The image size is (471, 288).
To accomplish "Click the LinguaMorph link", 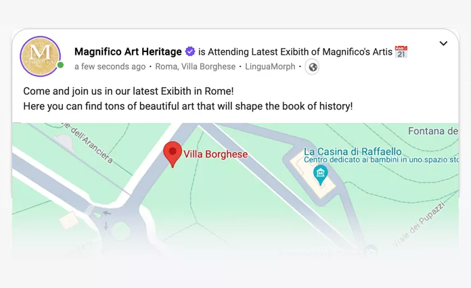I will [270, 67].
